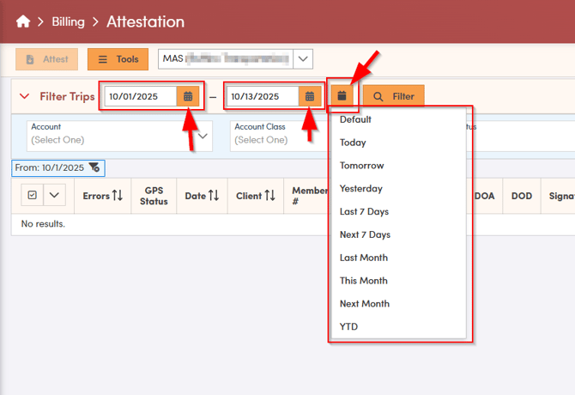Image resolution: width=575 pixels, height=395 pixels.
Task: Pick the YTD date range option
Action: pyautogui.click(x=348, y=326)
